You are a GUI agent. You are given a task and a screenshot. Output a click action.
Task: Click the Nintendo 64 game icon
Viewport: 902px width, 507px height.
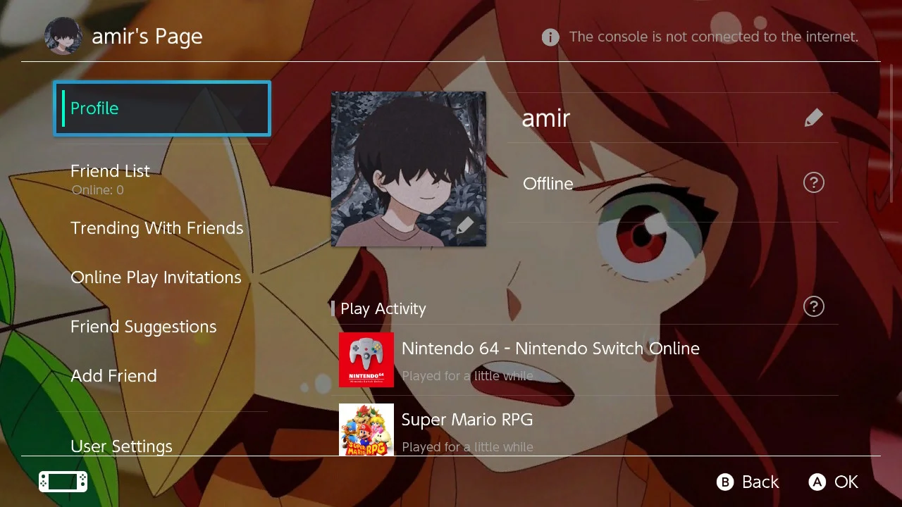[366, 360]
